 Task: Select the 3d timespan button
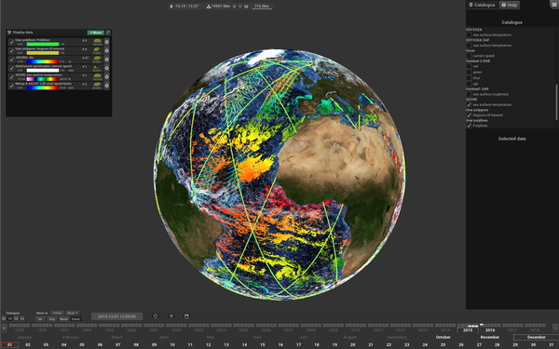(x=16, y=318)
